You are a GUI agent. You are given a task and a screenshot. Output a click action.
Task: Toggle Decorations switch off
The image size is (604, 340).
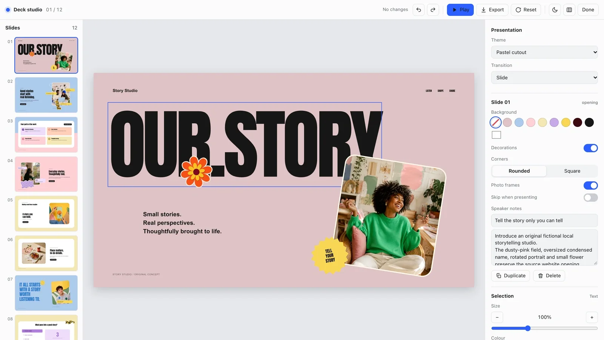[x=591, y=148]
